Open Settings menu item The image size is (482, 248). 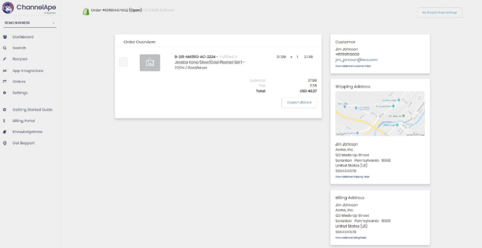(20, 93)
